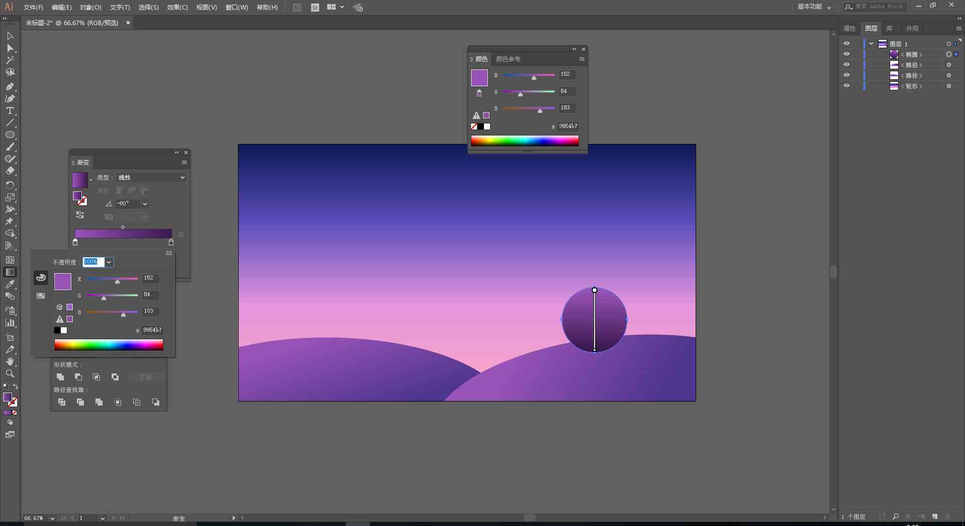Screen dimensions: 965x526
Task: Hide the 椭圆 layer item
Action: (846, 54)
